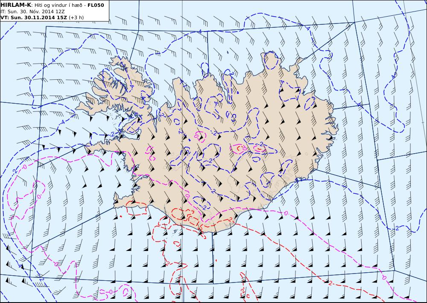Screen dimensions: 427x303
Task: Click the HIRLAM-K model title text
Action: coord(16,5)
